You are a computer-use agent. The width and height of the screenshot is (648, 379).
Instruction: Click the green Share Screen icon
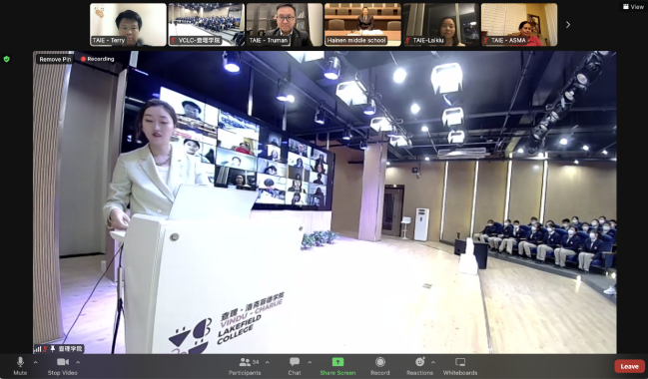[x=337, y=362]
